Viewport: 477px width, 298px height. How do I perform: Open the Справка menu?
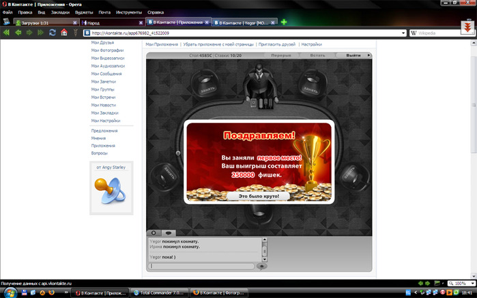[x=156, y=12]
